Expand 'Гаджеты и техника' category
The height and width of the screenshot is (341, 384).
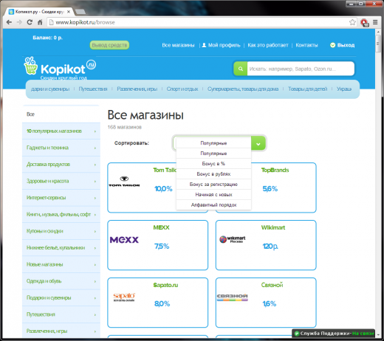61,148
